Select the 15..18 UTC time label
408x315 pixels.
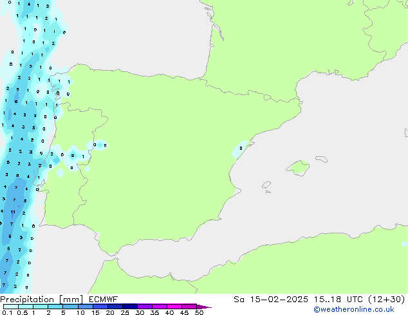point(338,300)
